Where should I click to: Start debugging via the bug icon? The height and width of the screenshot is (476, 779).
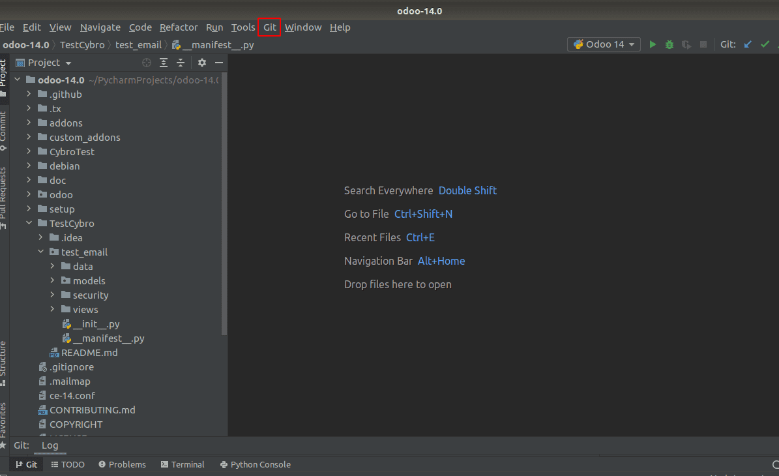tap(669, 44)
